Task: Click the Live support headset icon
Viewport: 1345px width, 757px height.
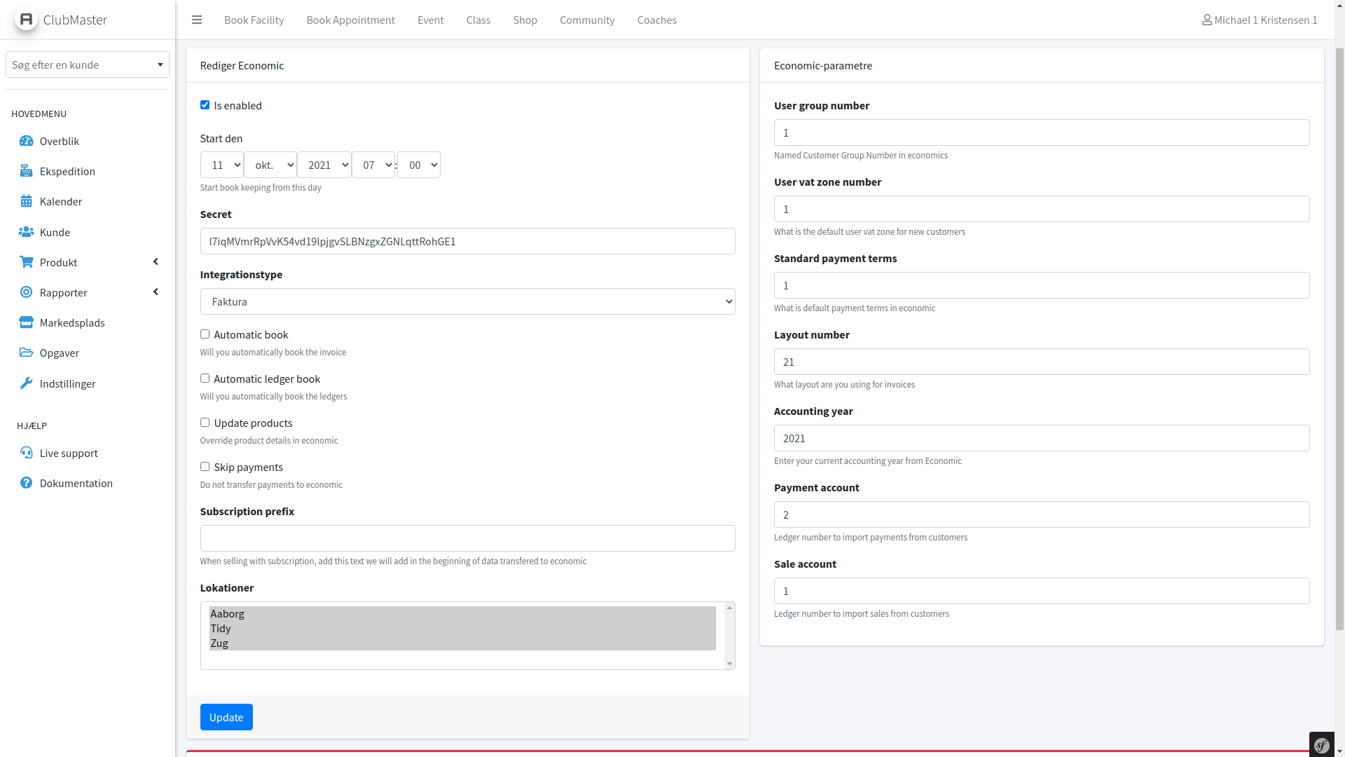Action: tap(26, 453)
